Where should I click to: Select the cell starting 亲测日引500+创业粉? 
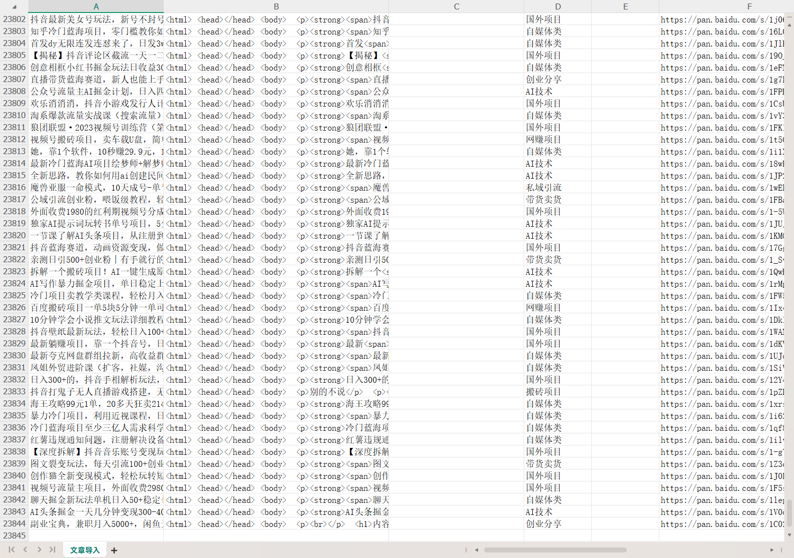pyautogui.click(x=96, y=259)
